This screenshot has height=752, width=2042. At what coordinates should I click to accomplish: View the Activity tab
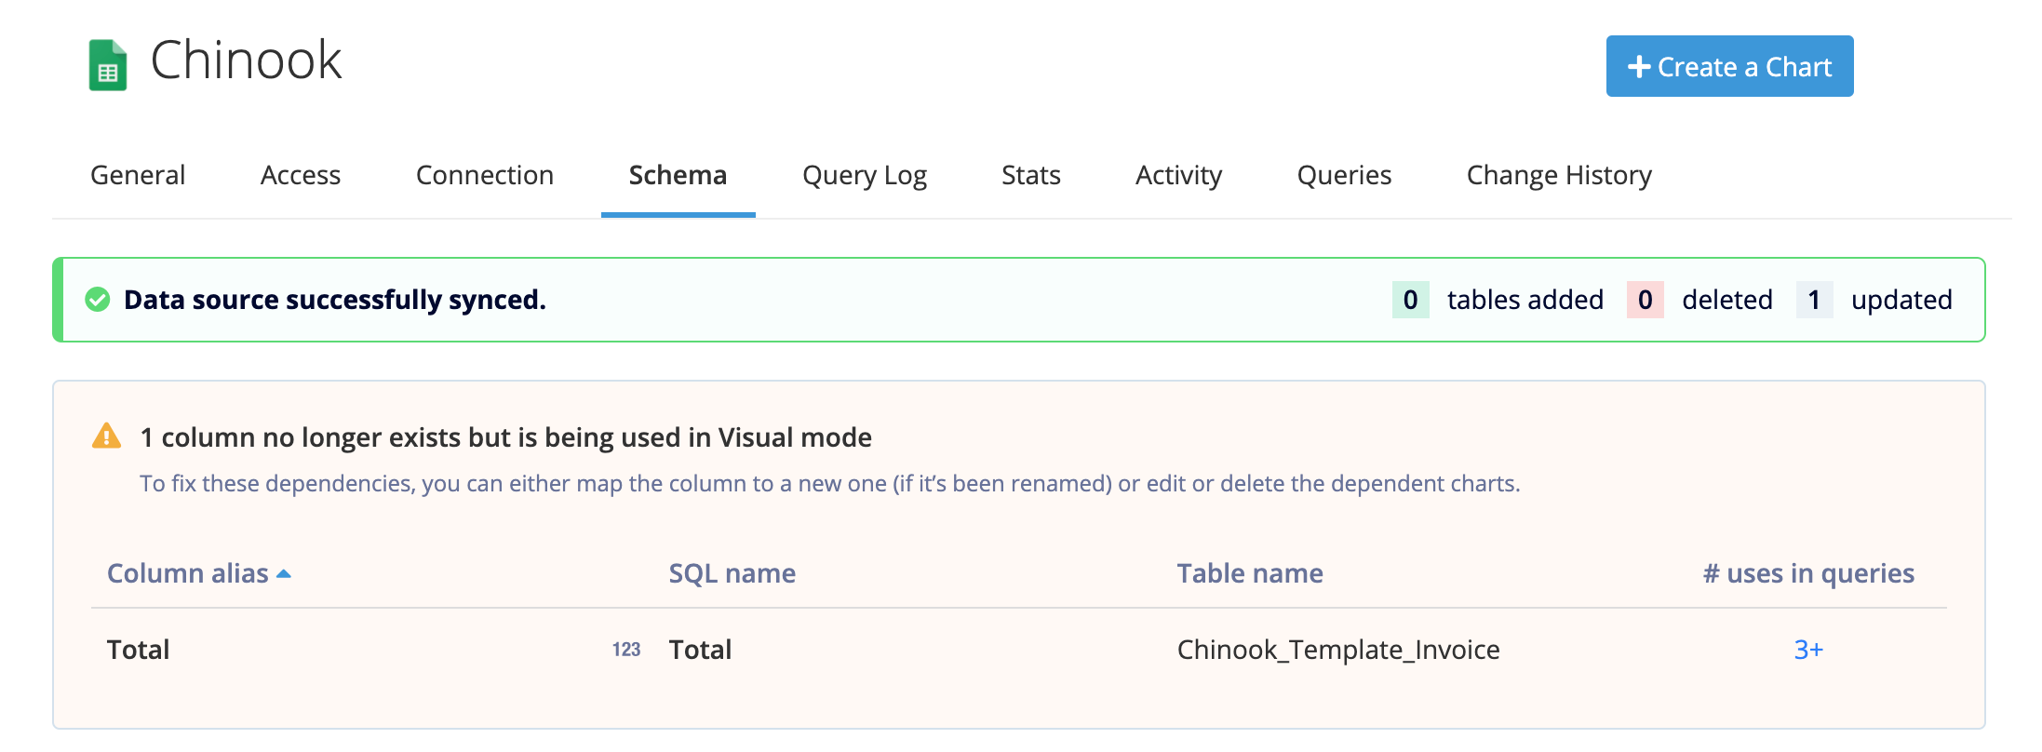[1178, 175]
